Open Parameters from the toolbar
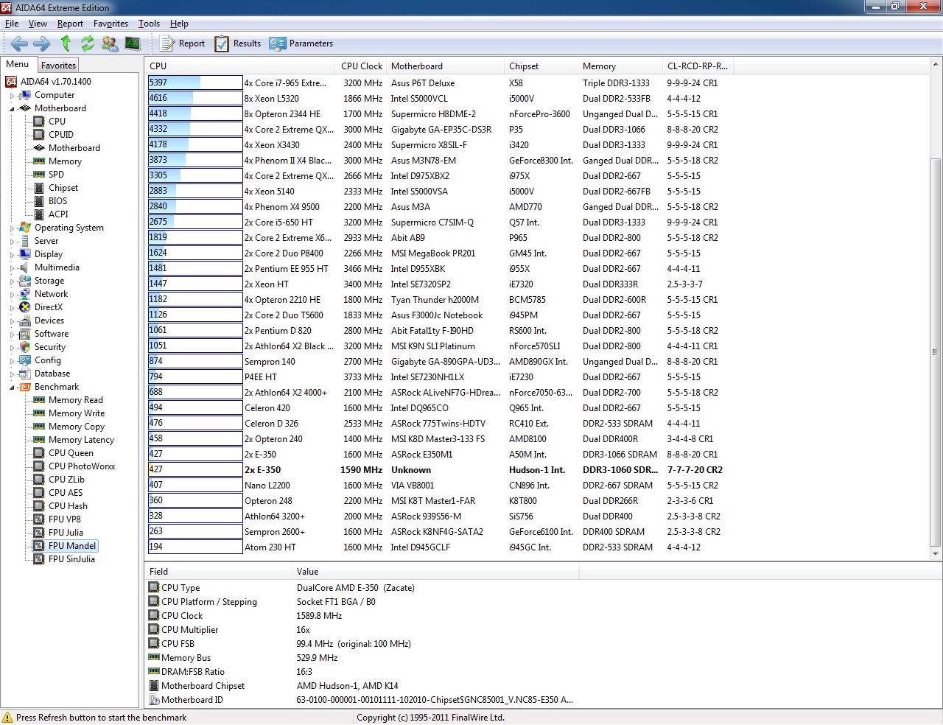This screenshot has width=943, height=725. (301, 43)
